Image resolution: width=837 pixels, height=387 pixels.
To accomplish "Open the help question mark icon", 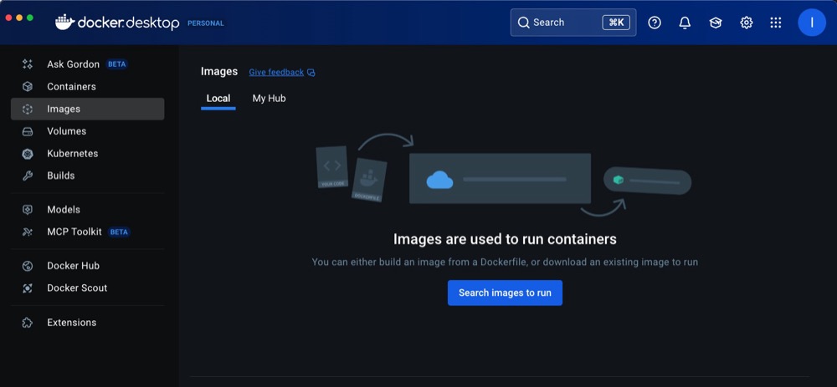I will click(x=655, y=23).
